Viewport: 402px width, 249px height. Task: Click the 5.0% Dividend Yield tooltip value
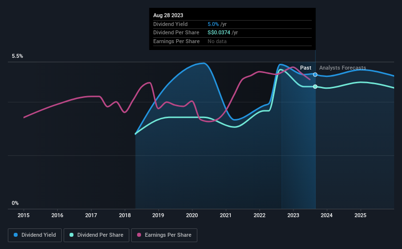click(213, 24)
